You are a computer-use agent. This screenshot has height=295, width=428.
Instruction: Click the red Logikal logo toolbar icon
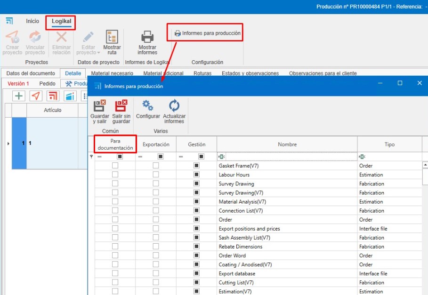pos(53,96)
